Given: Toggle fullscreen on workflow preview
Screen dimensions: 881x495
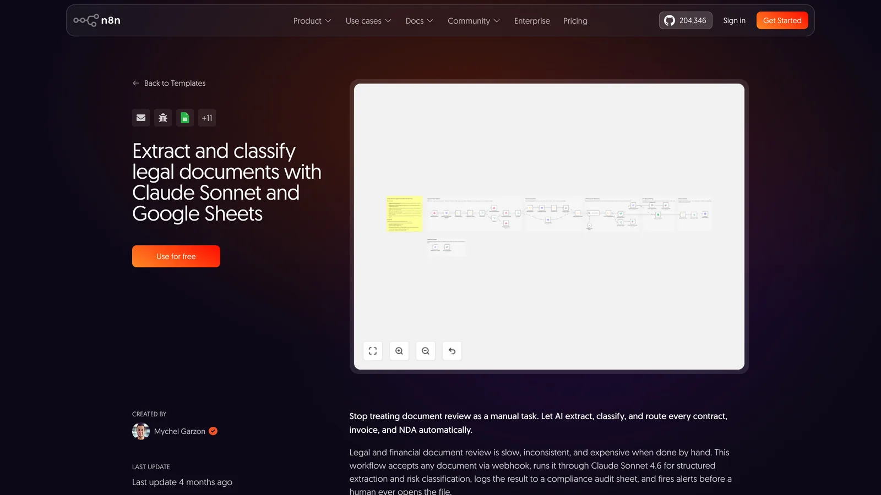Looking at the screenshot, I should (x=373, y=351).
